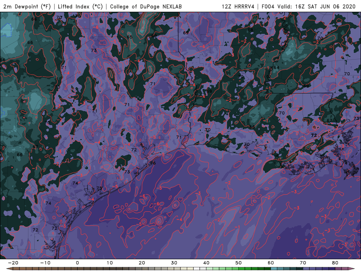Screen dimensions: 361x271
Task: Click the -10 label on the color scale
Action: (x=45, y=263)
